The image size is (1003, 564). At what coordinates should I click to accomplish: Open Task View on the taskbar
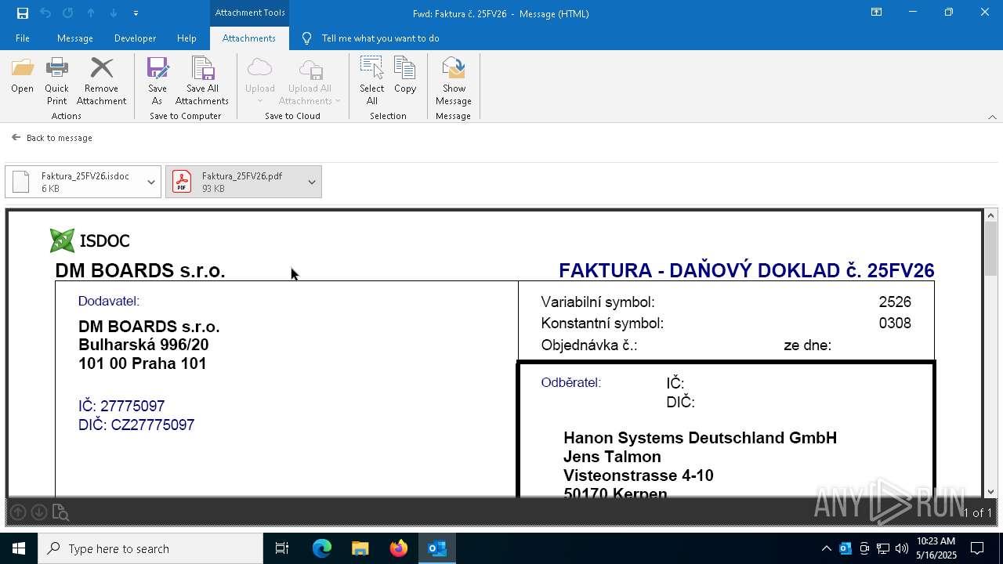click(x=282, y=548)
